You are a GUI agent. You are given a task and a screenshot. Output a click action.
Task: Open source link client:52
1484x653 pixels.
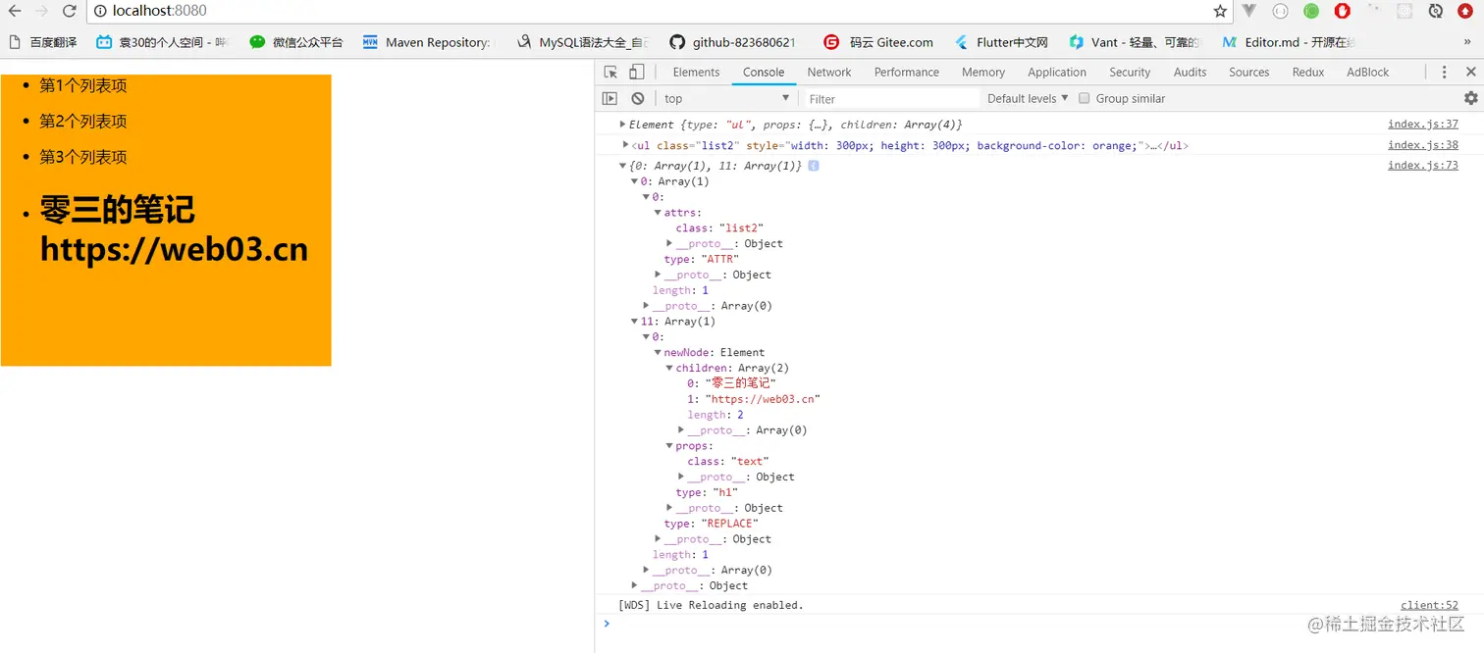1430,605
